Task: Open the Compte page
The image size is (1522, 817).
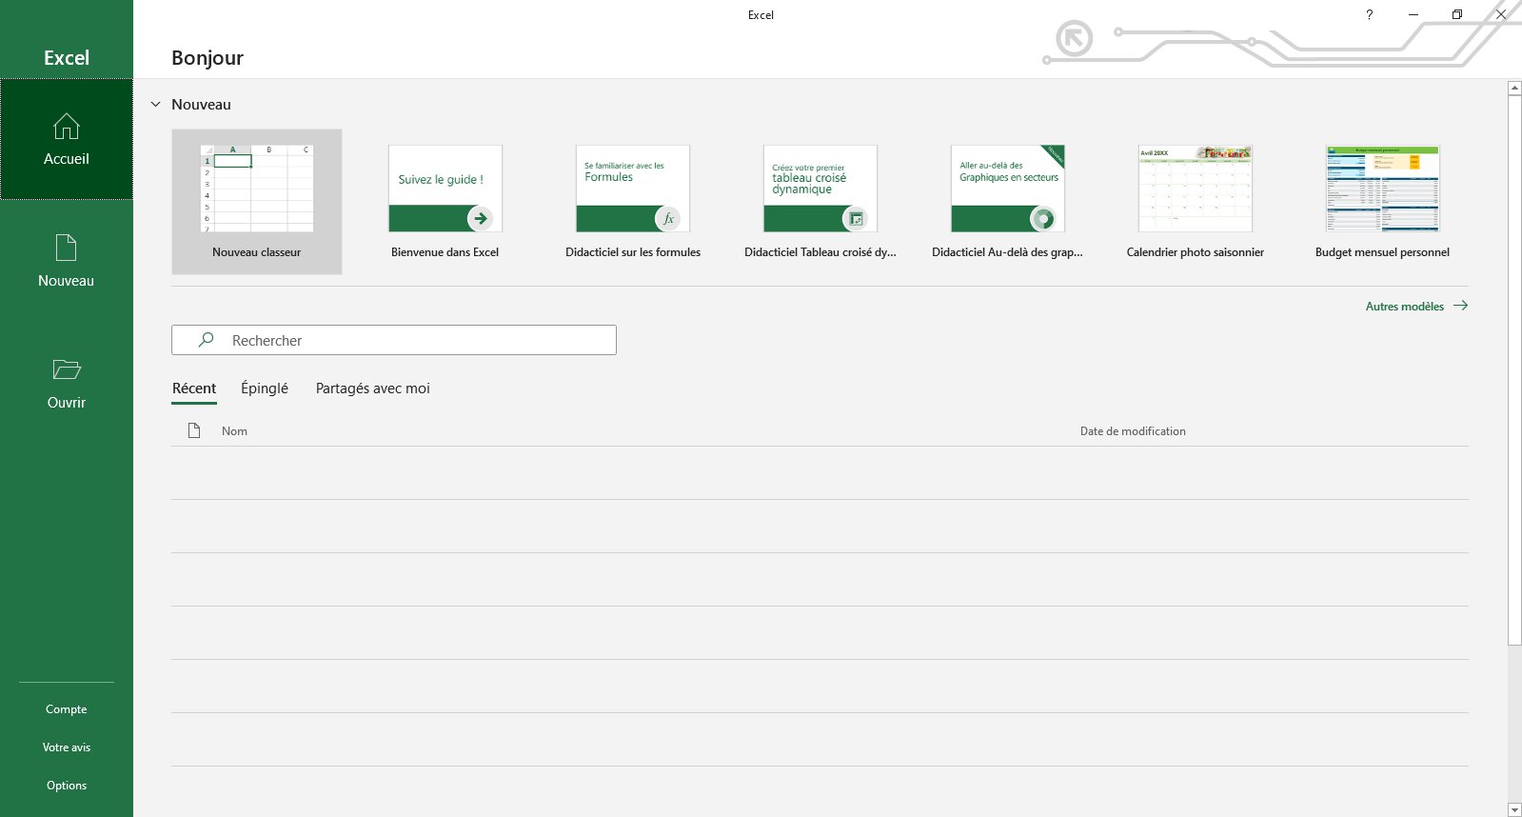Action: point(67,709)
